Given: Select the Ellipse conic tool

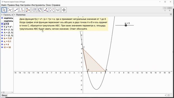Looking at the screenshot, I should click(40, 10).
